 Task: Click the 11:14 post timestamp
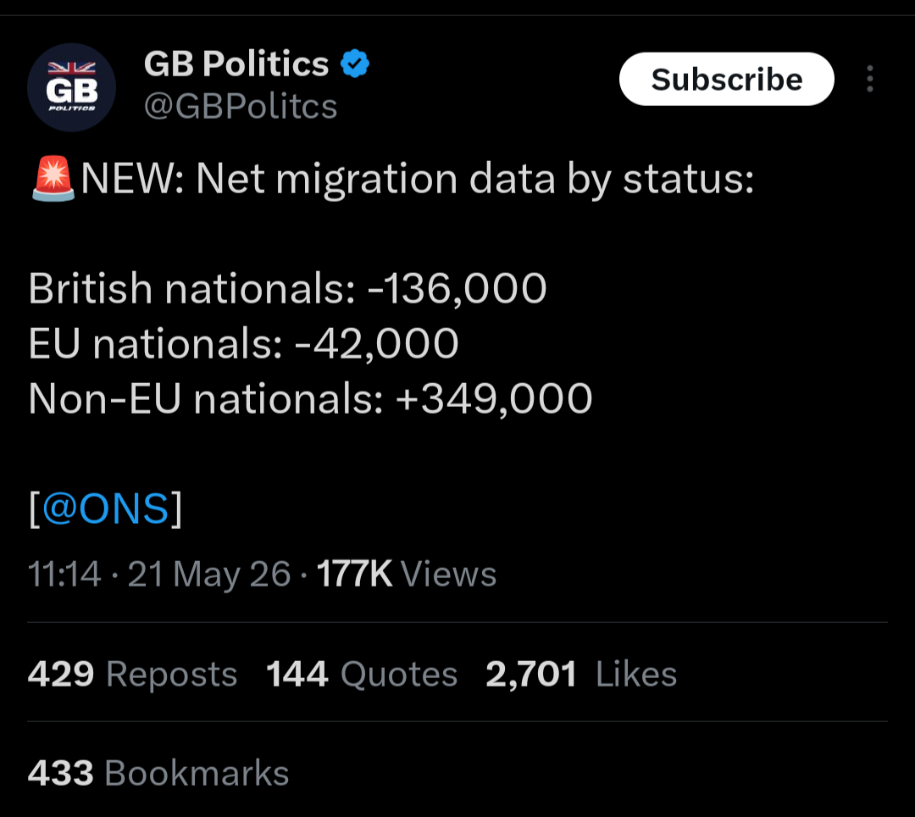[x=64, y=574]
